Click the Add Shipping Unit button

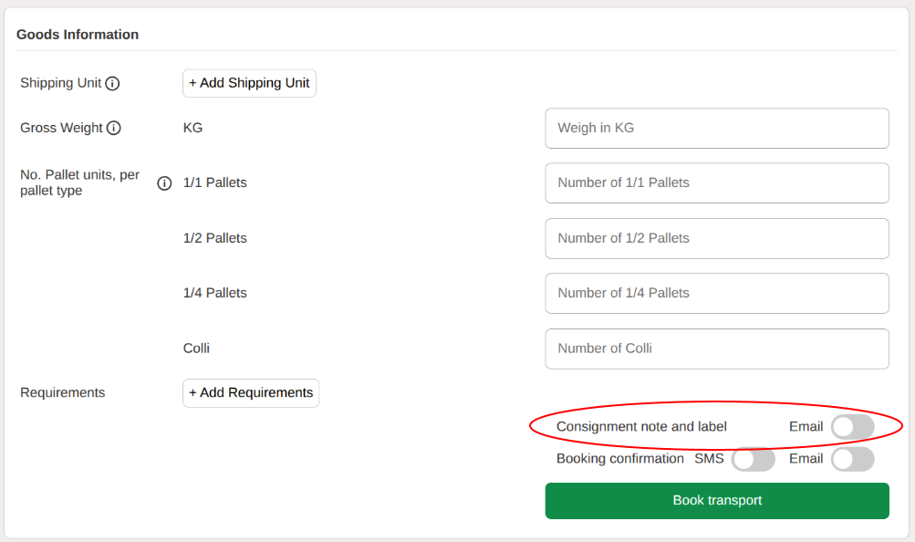tap(249, 83)
